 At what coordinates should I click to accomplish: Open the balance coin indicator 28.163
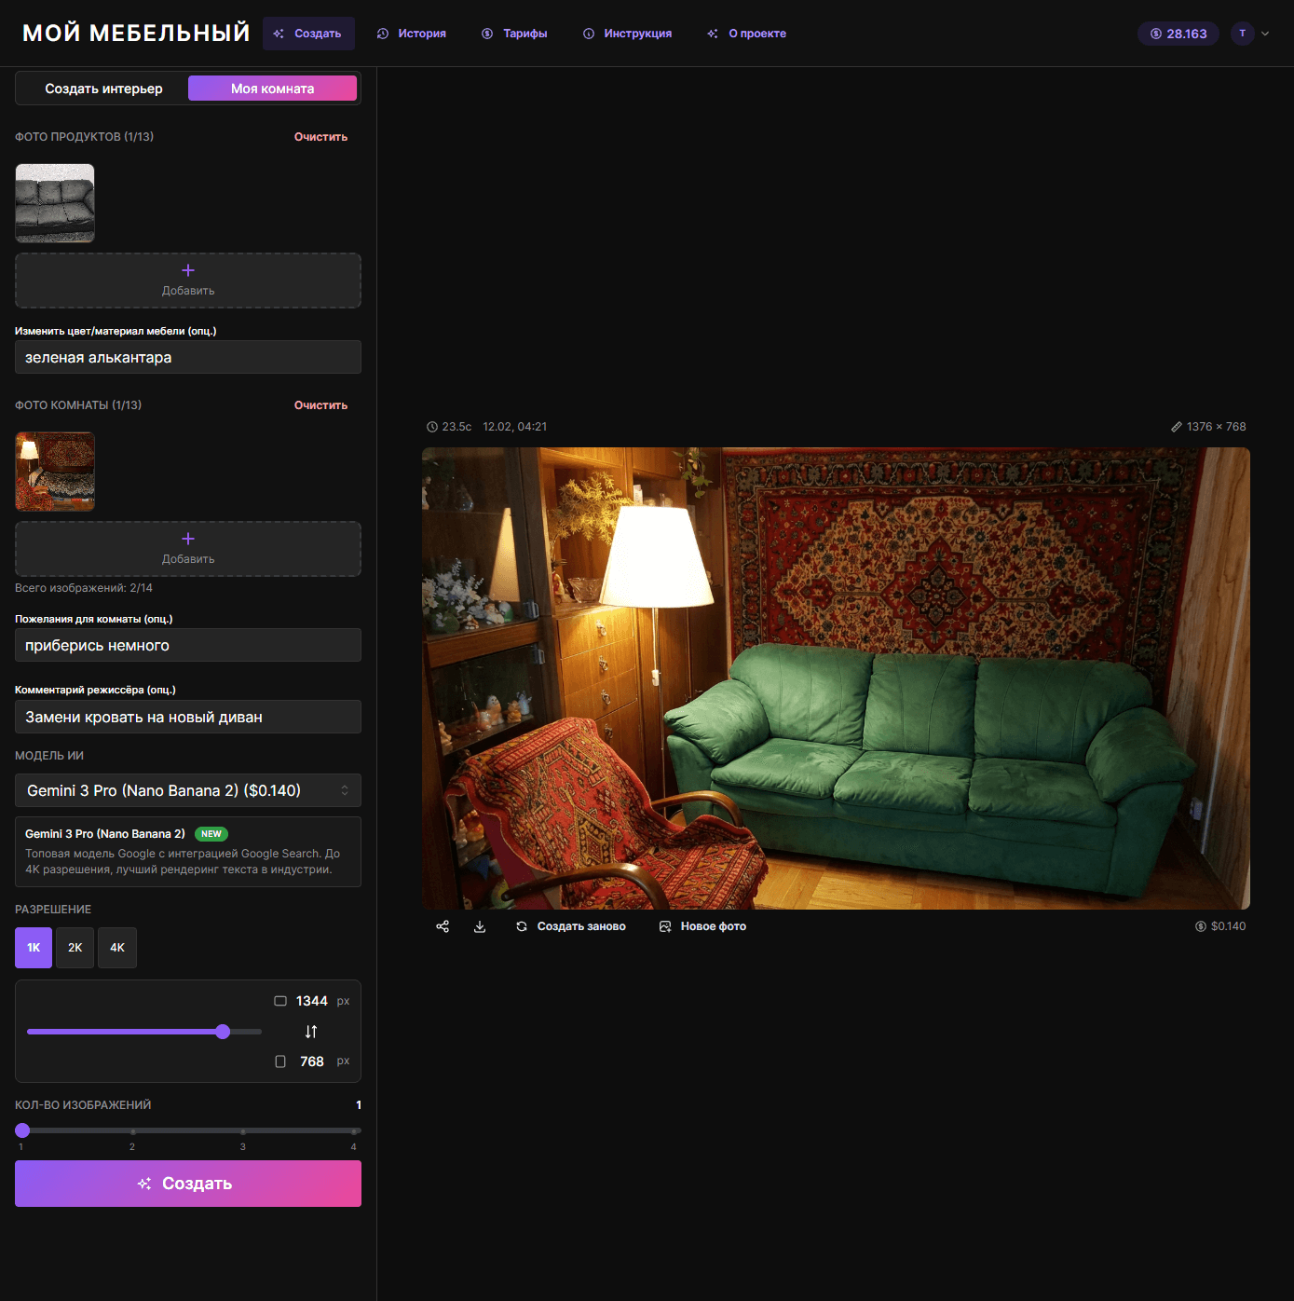click(1178, 34)
